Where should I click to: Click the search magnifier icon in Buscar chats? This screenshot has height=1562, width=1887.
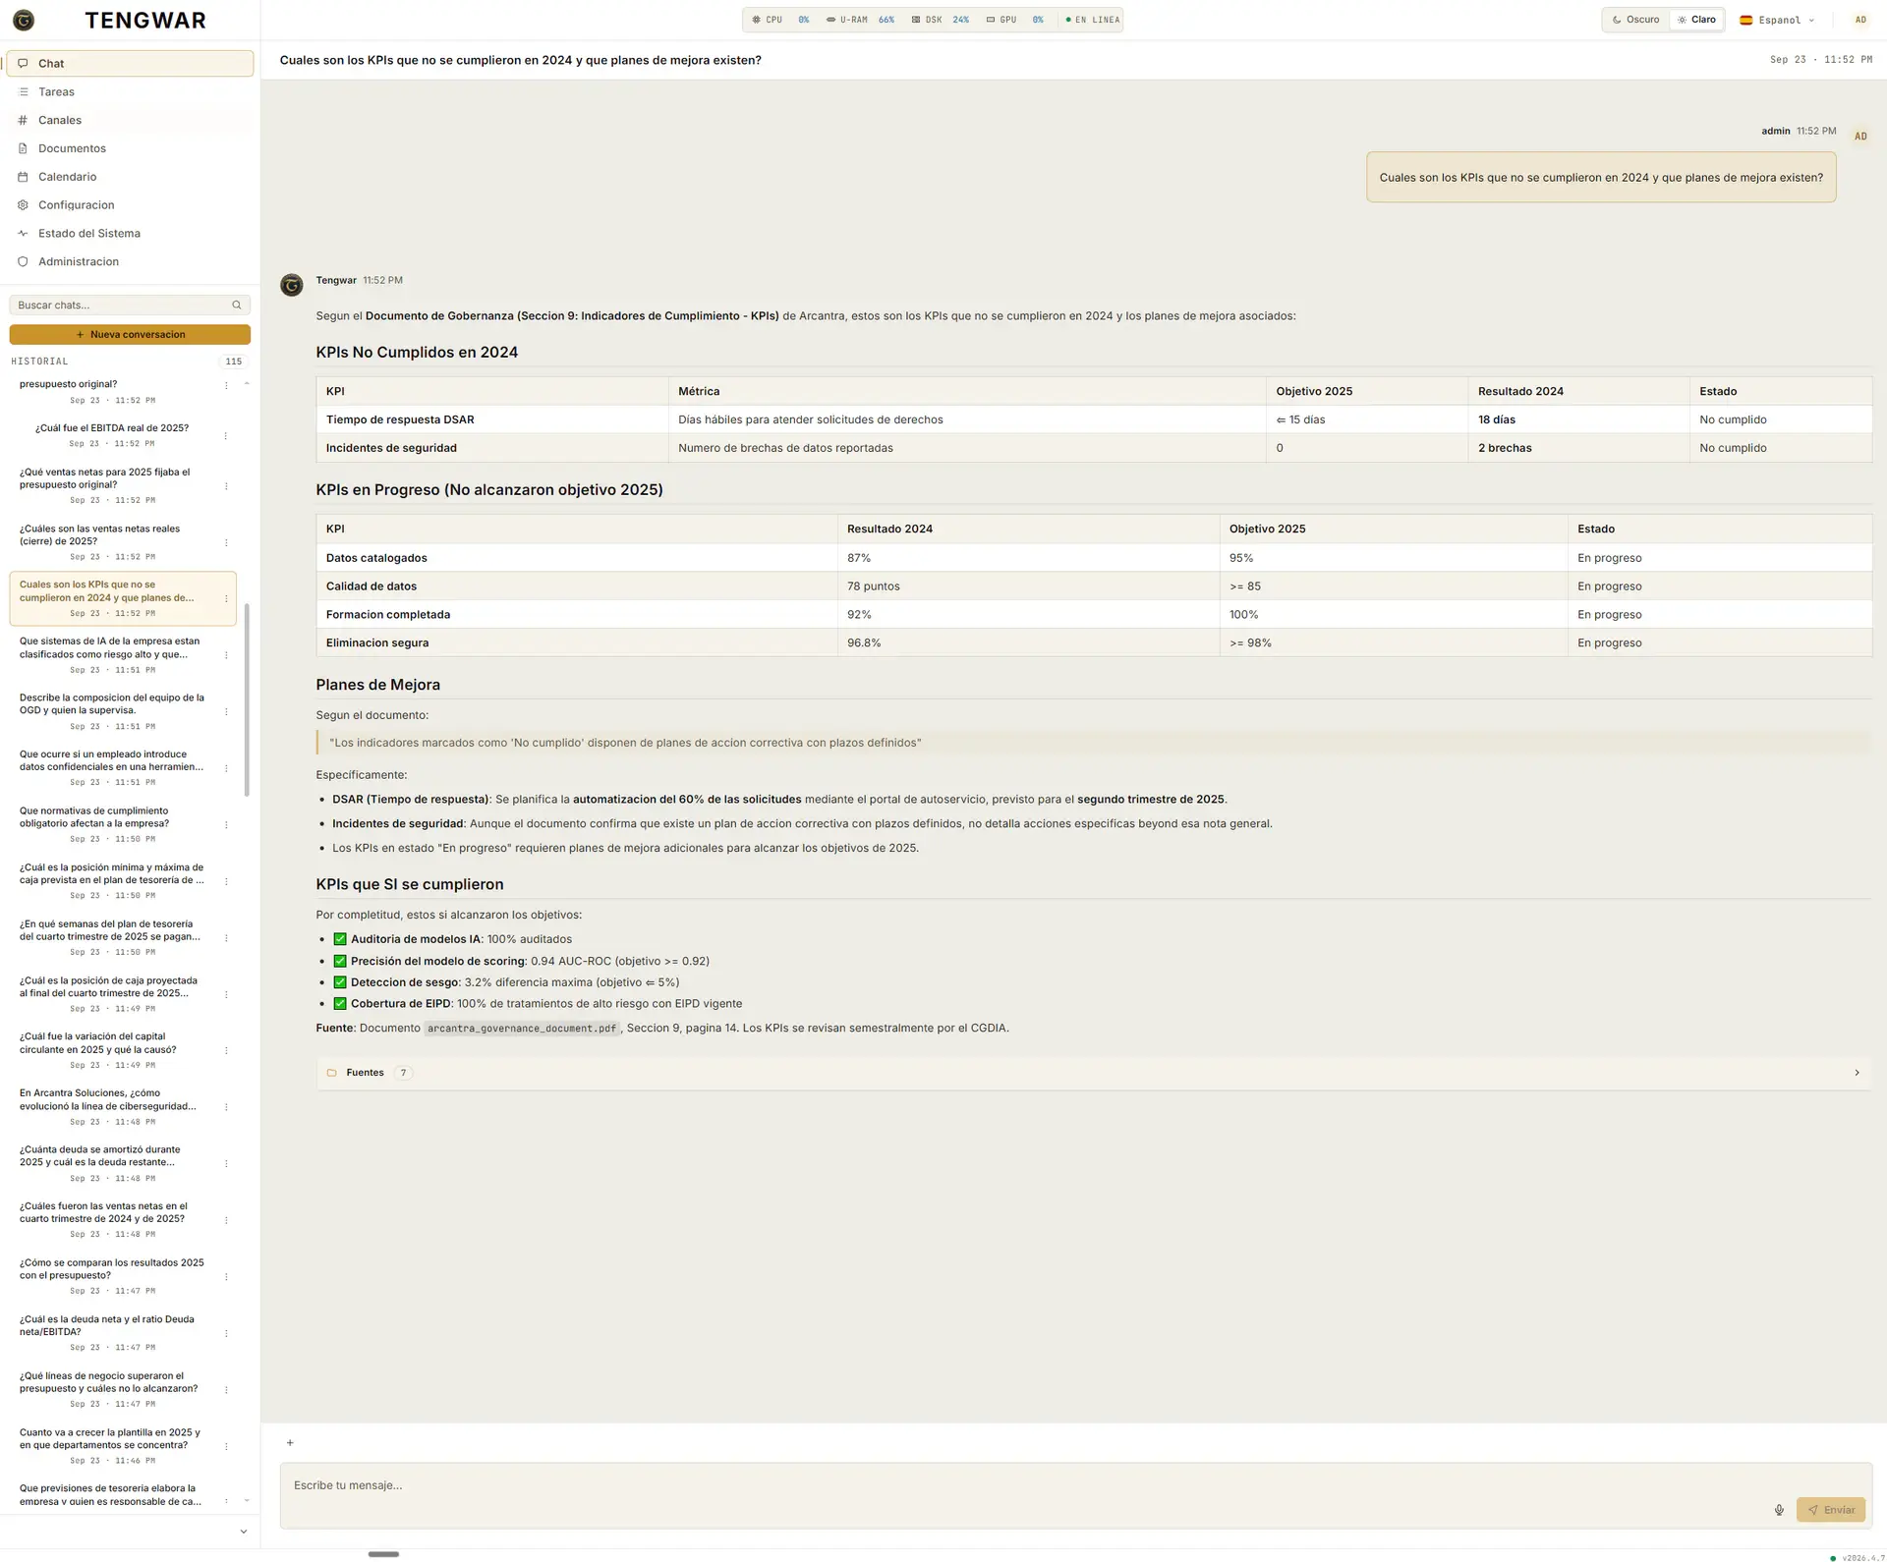pos(236,306)
